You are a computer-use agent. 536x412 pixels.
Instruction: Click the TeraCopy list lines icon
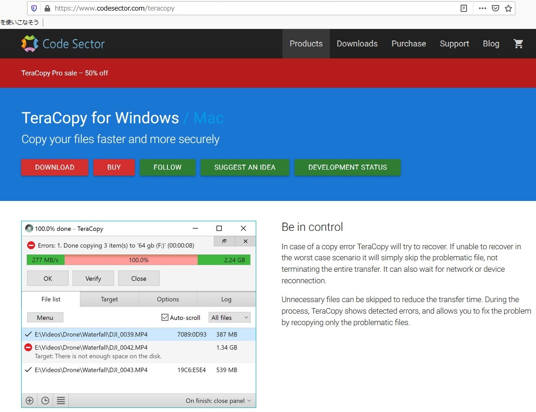tap(61, 401)
